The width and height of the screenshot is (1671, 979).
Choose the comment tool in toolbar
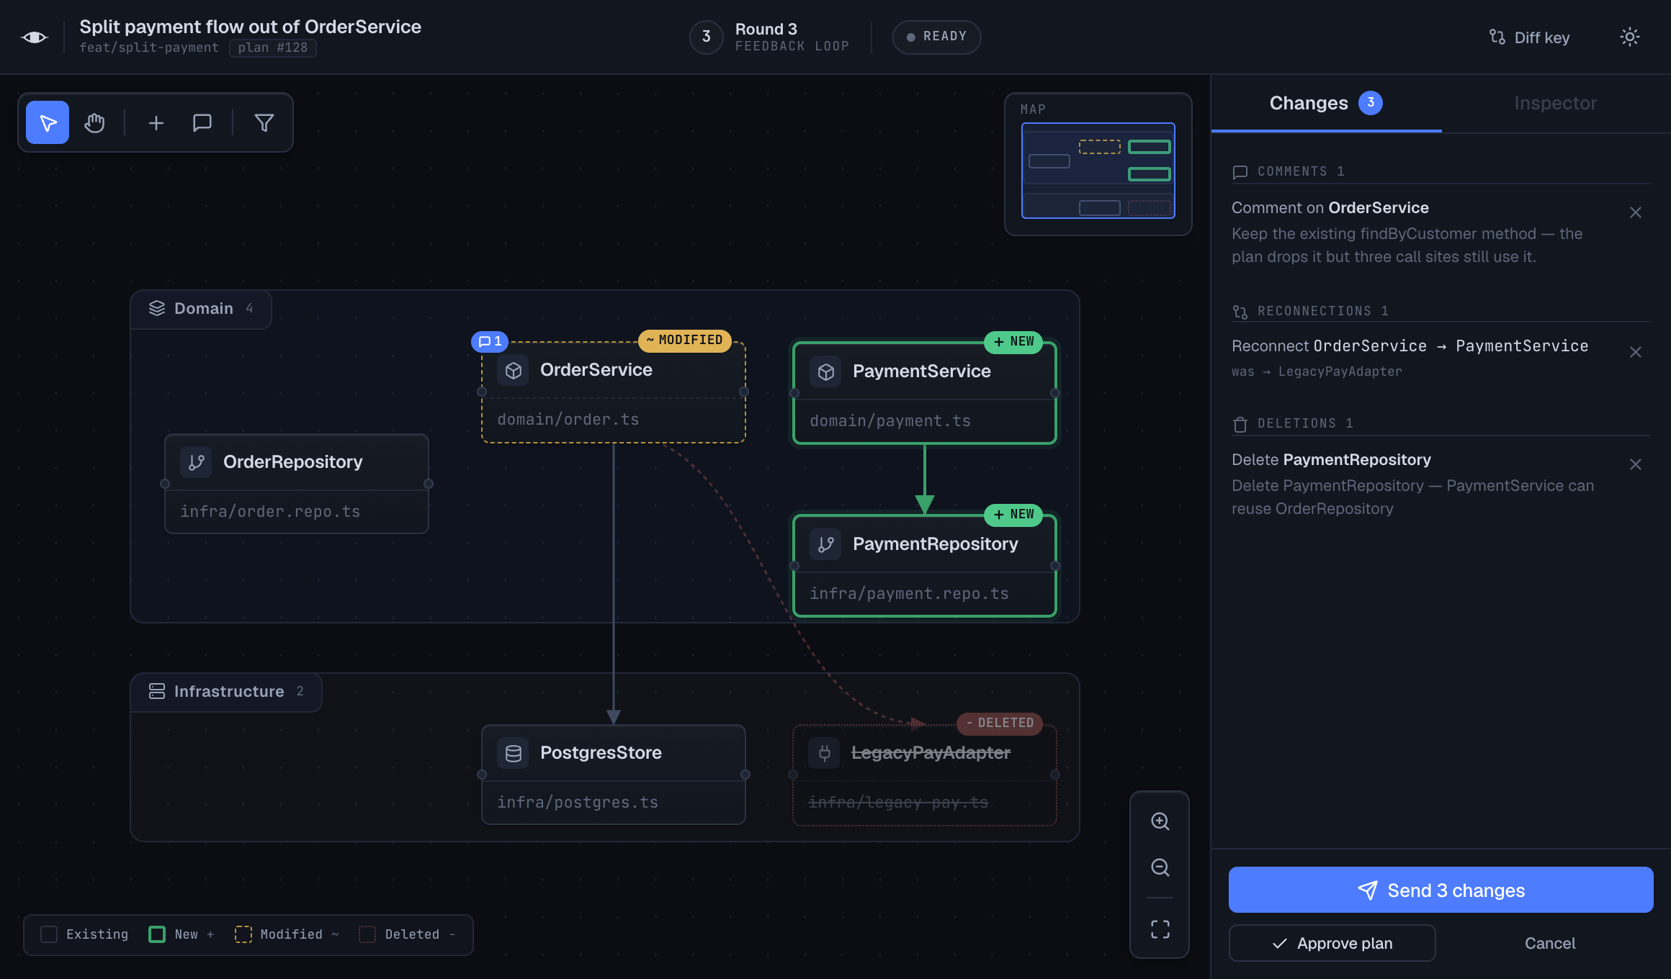pyautogui.click(x=202, y=123)
